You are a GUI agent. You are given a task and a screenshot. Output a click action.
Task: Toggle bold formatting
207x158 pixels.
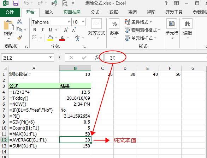(35, 30)
